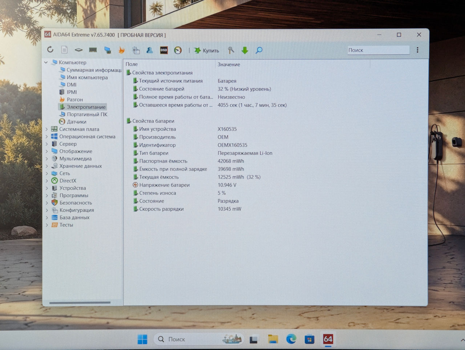Expand the DirectX node
Screen dimensions: 465x350
click(47, 181)
